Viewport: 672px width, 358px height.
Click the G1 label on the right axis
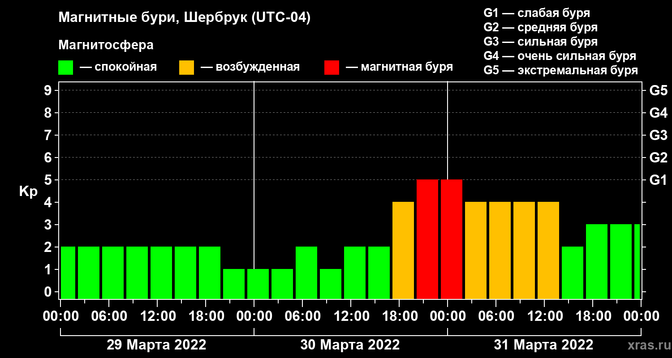[658, 180]
